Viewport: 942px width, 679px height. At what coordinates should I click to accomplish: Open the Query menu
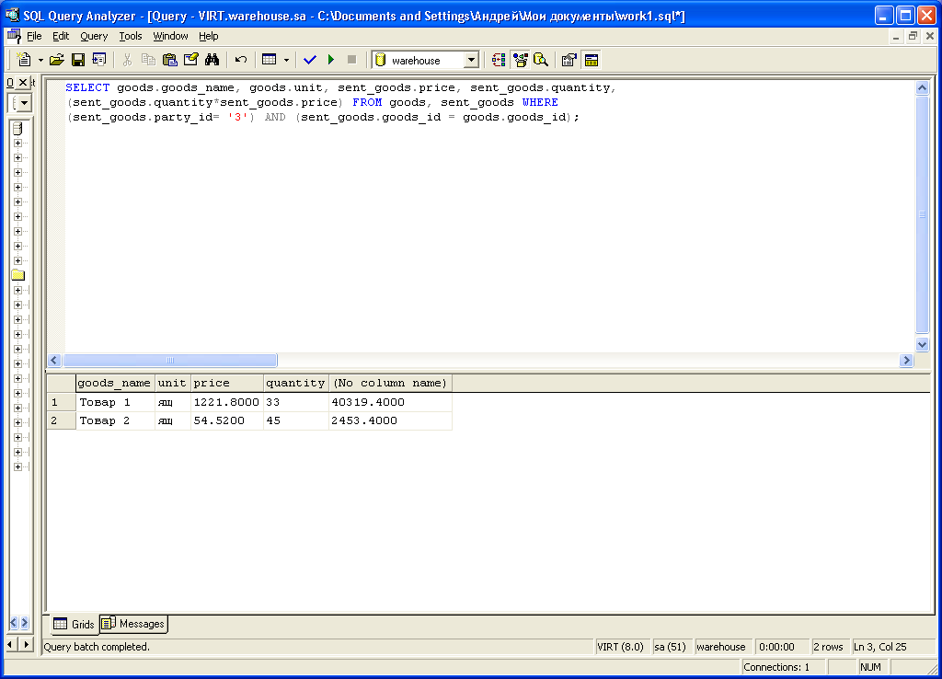(94, 36)
